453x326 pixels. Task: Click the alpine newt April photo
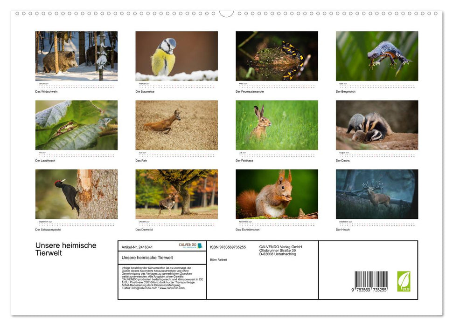[377, 56]
